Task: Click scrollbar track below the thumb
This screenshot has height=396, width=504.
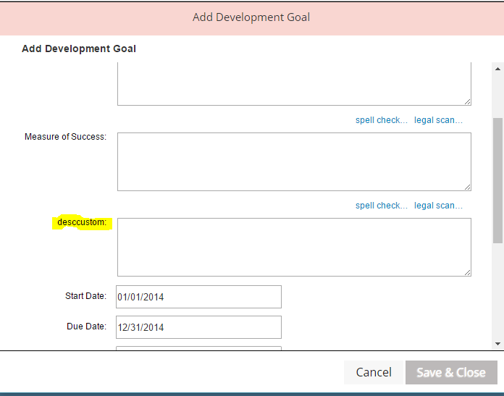Action: (497, 291)
